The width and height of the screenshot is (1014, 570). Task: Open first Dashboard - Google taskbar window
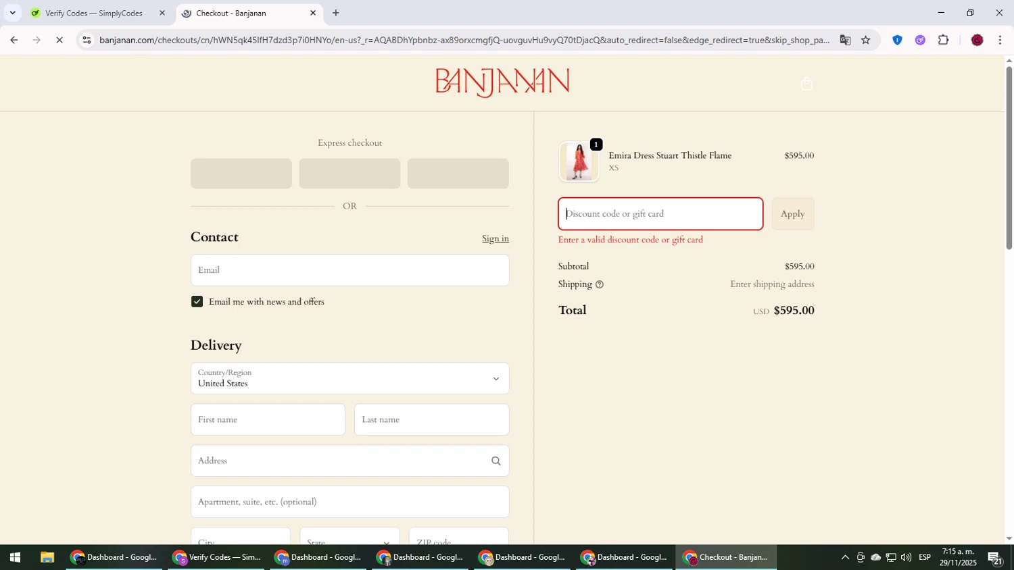(114, 557)
